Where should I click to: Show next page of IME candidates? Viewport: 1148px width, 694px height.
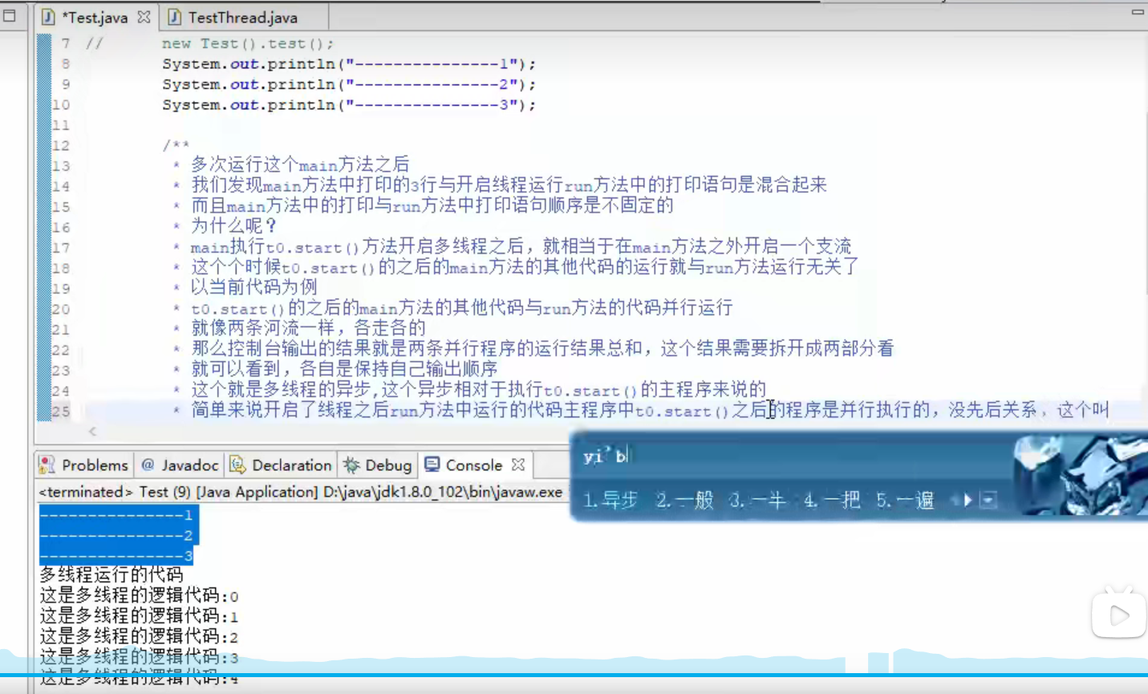967,501
